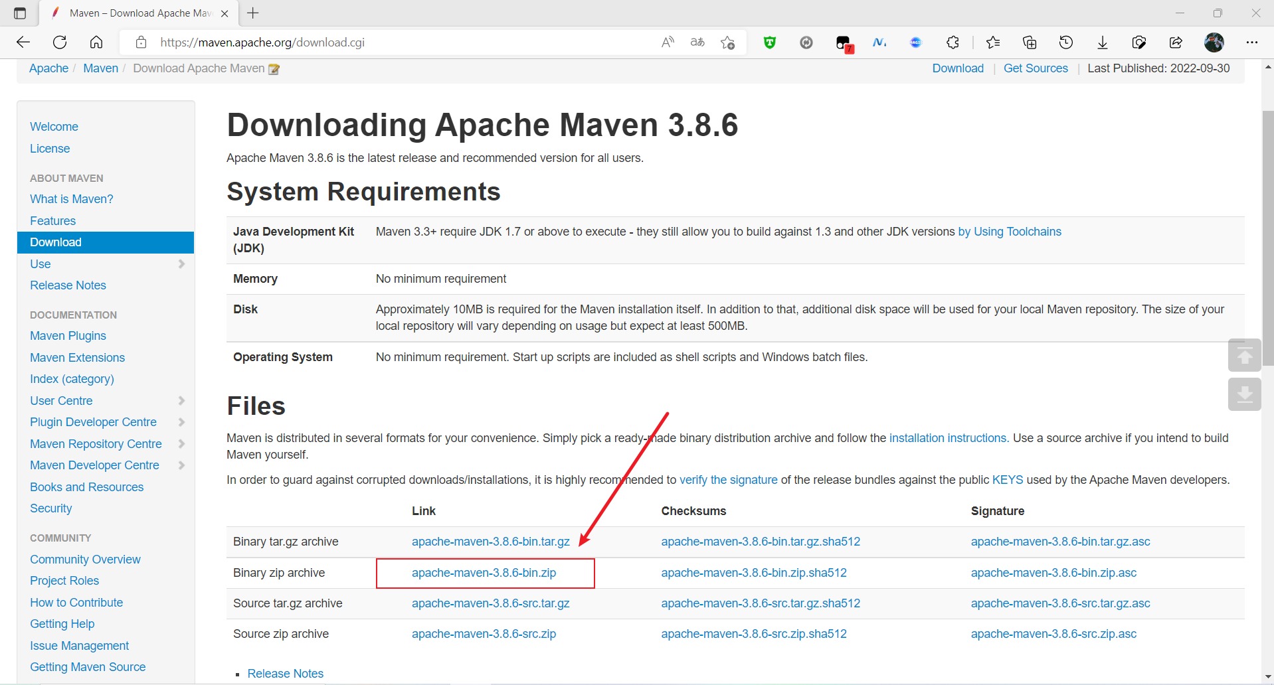1274x685 pixels.
Task: Expand the Use sidebar section
Action: tap(181, 264)
